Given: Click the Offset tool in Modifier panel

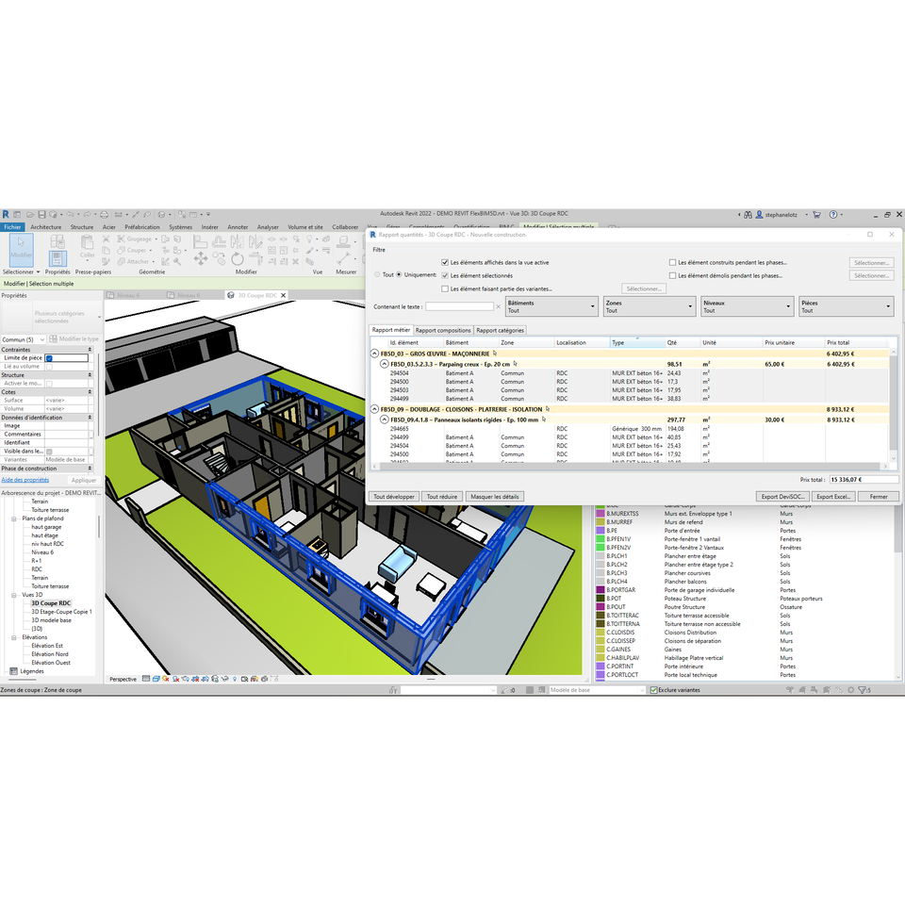Looking at the screenshot, I should click(219, 241).
